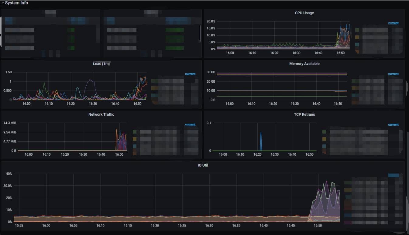Sort TCP Retrans legend by current
409x235 pixels.
click(x=393, y=124)
